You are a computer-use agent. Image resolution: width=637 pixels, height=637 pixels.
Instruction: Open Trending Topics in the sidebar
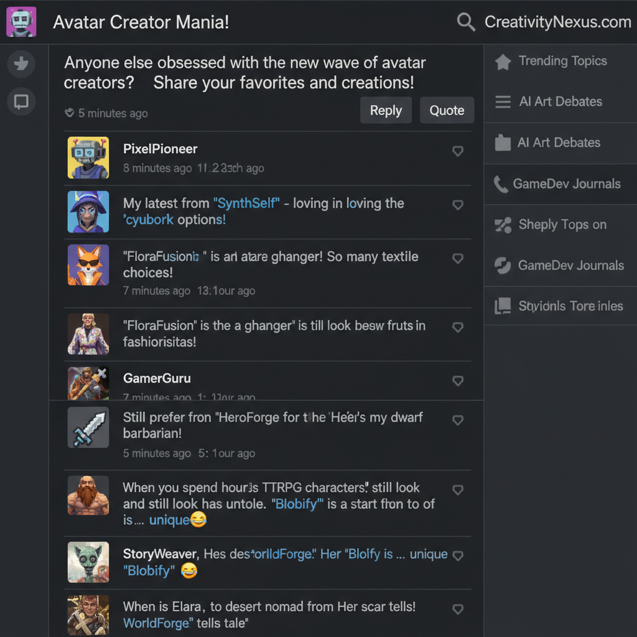(x=562, y=61)
